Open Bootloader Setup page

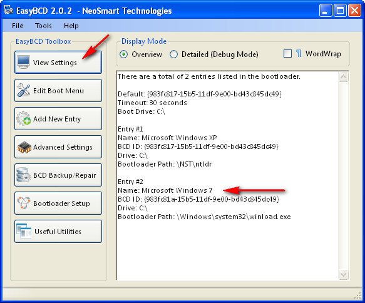(58, 203)
